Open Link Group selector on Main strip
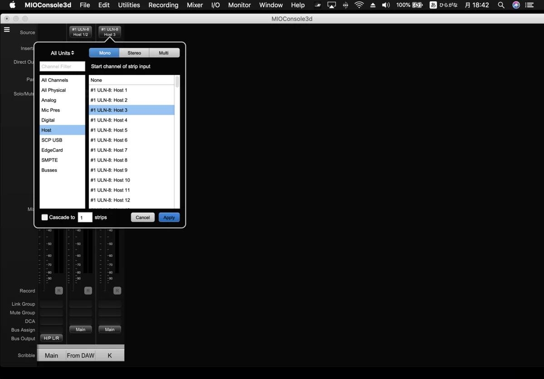Screen dimensions: 544x379 click(x=52, y=304)
